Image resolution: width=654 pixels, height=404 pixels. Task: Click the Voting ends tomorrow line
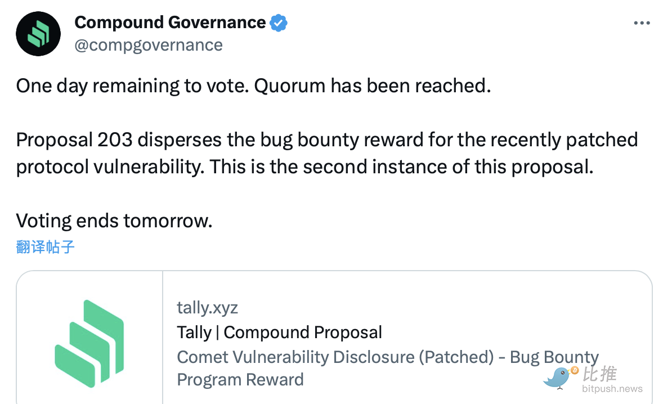pyautogui.click(x=114, y=221)
